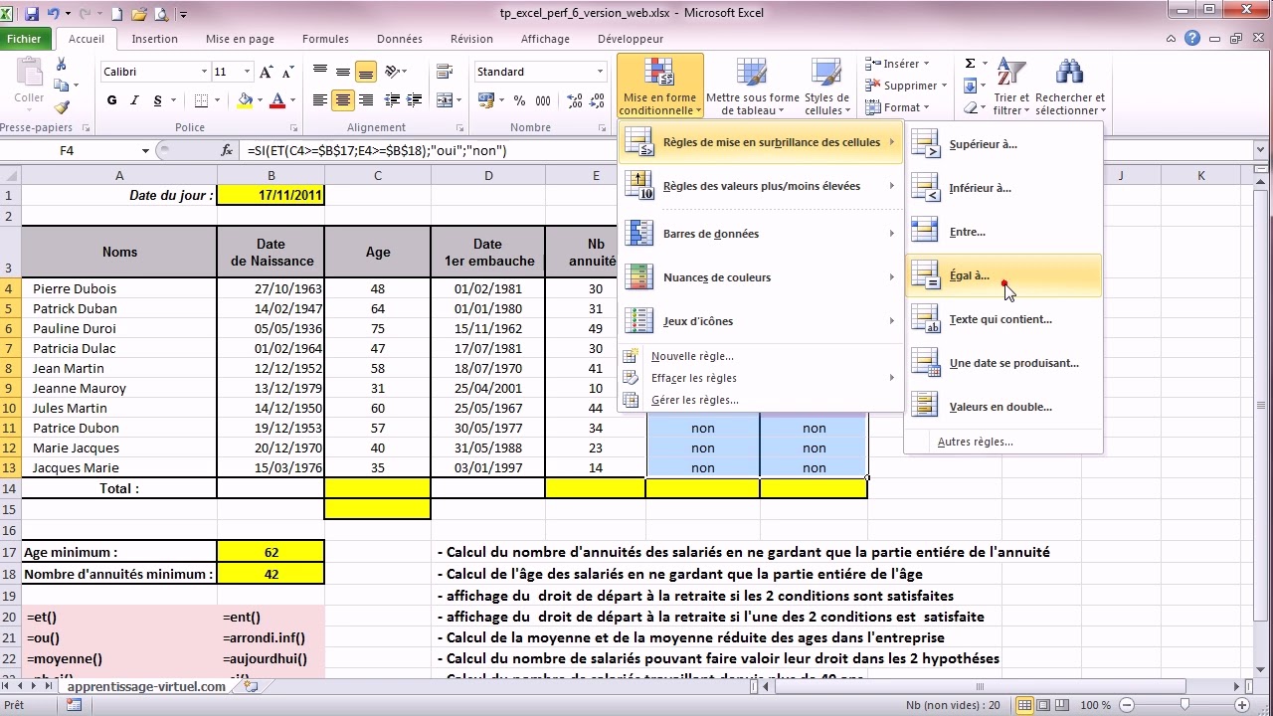Screen dimensions: 1273x716
Task: Open Barres de données submenu
Action: [760, 234]
